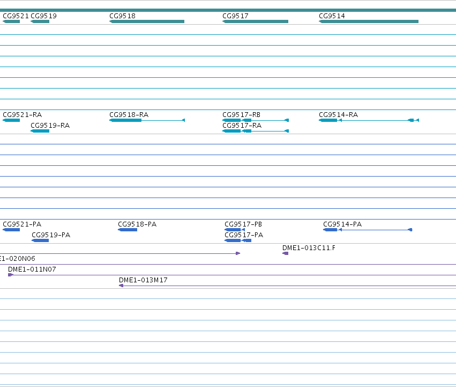The height and width of the screenshot is (387, 456).
Task: Click the CG9514-PA label
Action: [342, 224]
